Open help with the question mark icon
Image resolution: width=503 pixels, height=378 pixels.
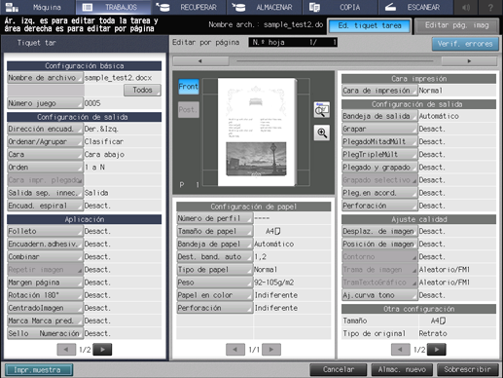(x=490, y=7)
